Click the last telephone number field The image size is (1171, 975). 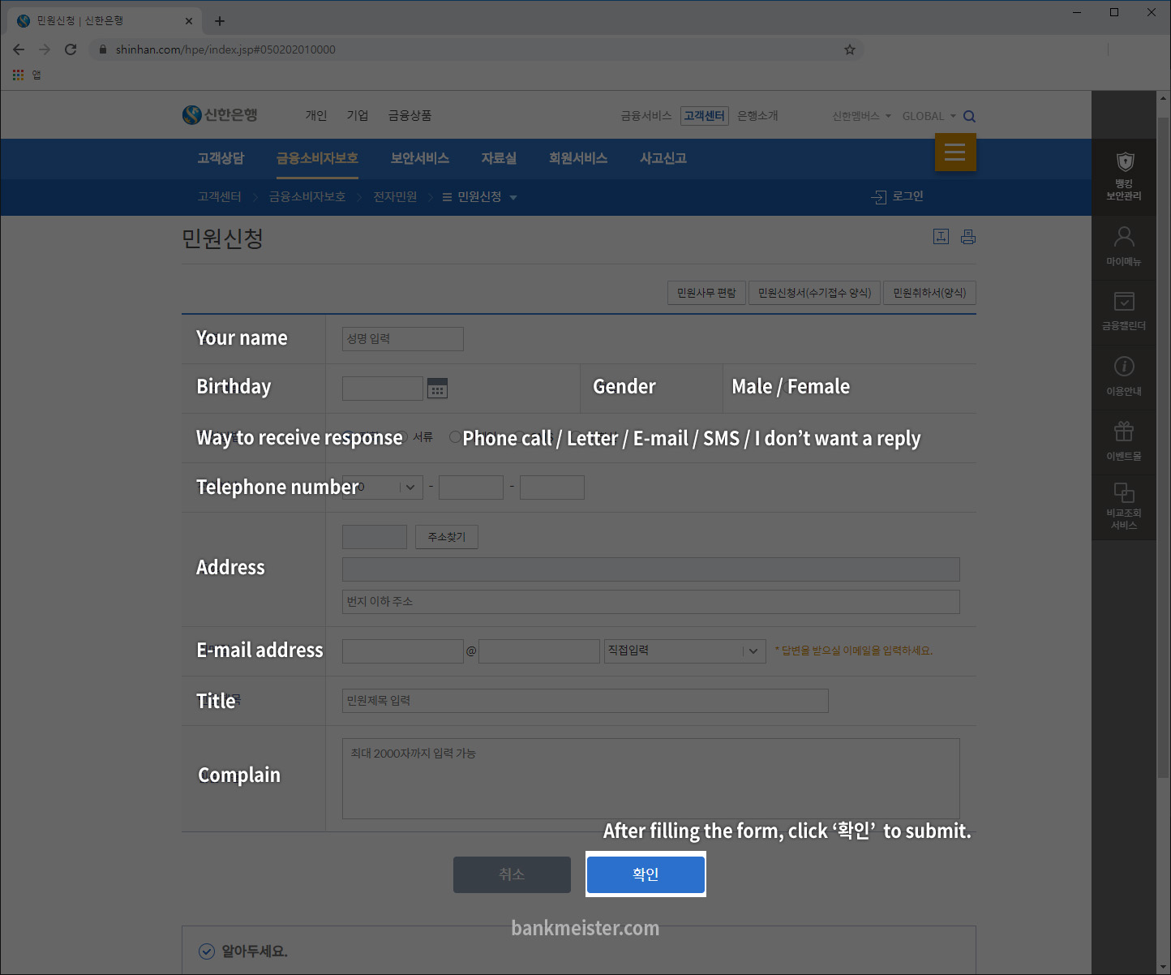(552, 487)
